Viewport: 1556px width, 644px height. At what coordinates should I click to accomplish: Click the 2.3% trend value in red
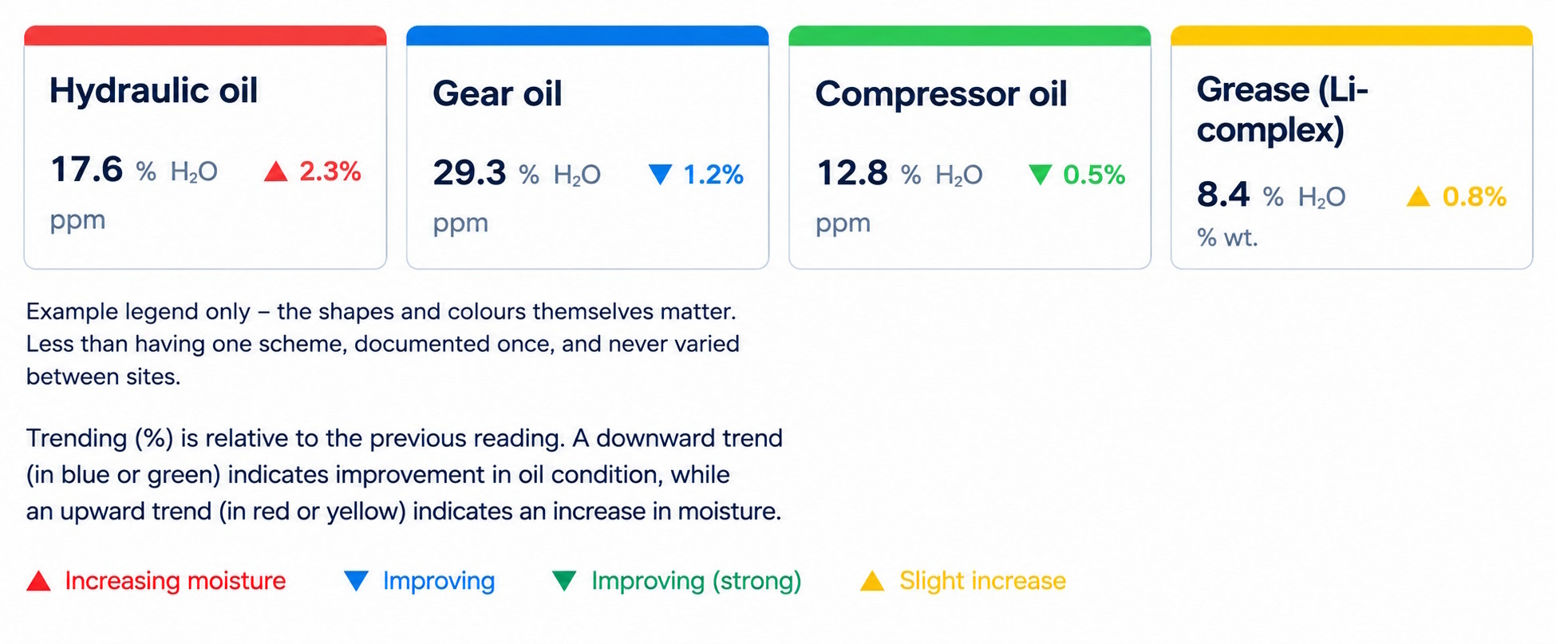330,172
